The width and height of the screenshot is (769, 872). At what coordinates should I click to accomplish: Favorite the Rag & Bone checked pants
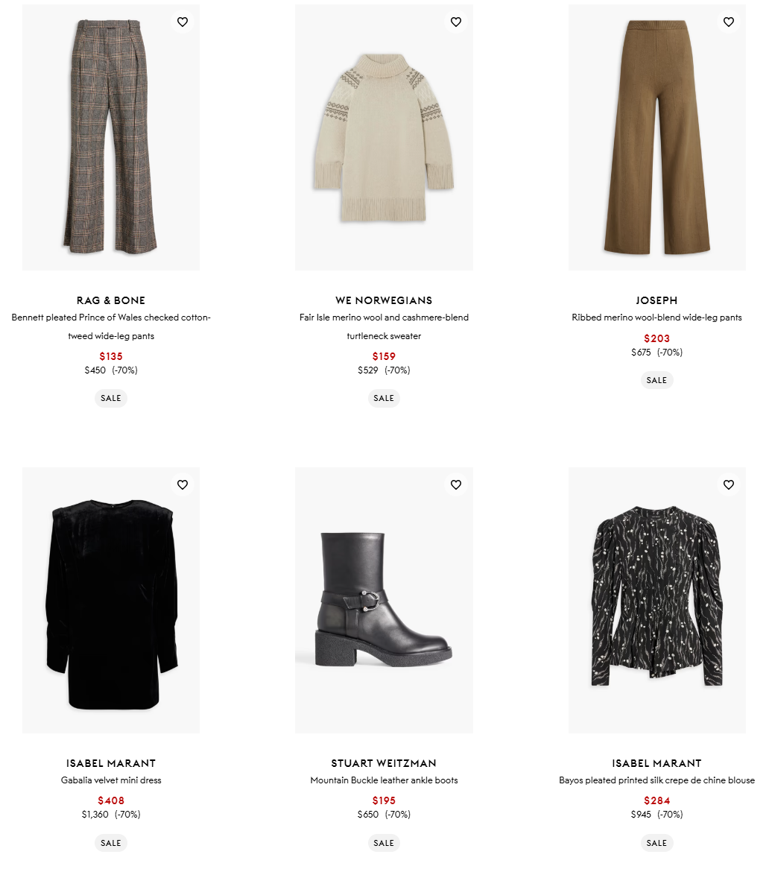(x=183, y=22)
